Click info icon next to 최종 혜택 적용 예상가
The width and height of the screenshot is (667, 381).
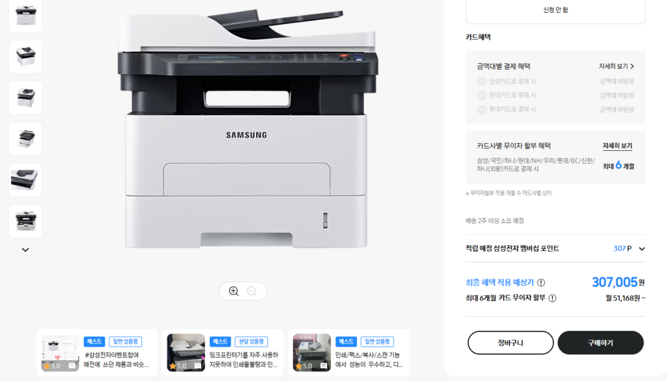pyautogui.click(x=541, y=282)
